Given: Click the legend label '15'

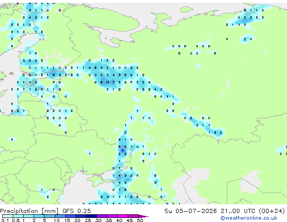Looking at the screenshot, I should (67, 220).
